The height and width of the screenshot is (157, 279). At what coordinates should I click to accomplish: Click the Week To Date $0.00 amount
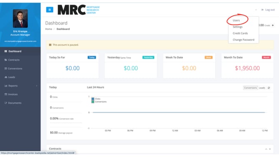189,68
